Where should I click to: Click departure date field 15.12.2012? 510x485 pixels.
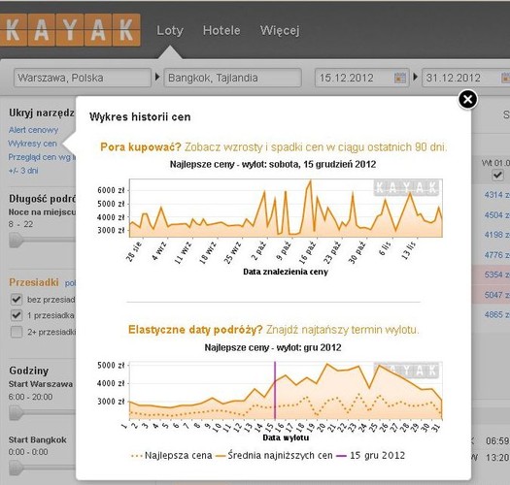point(361,78)
